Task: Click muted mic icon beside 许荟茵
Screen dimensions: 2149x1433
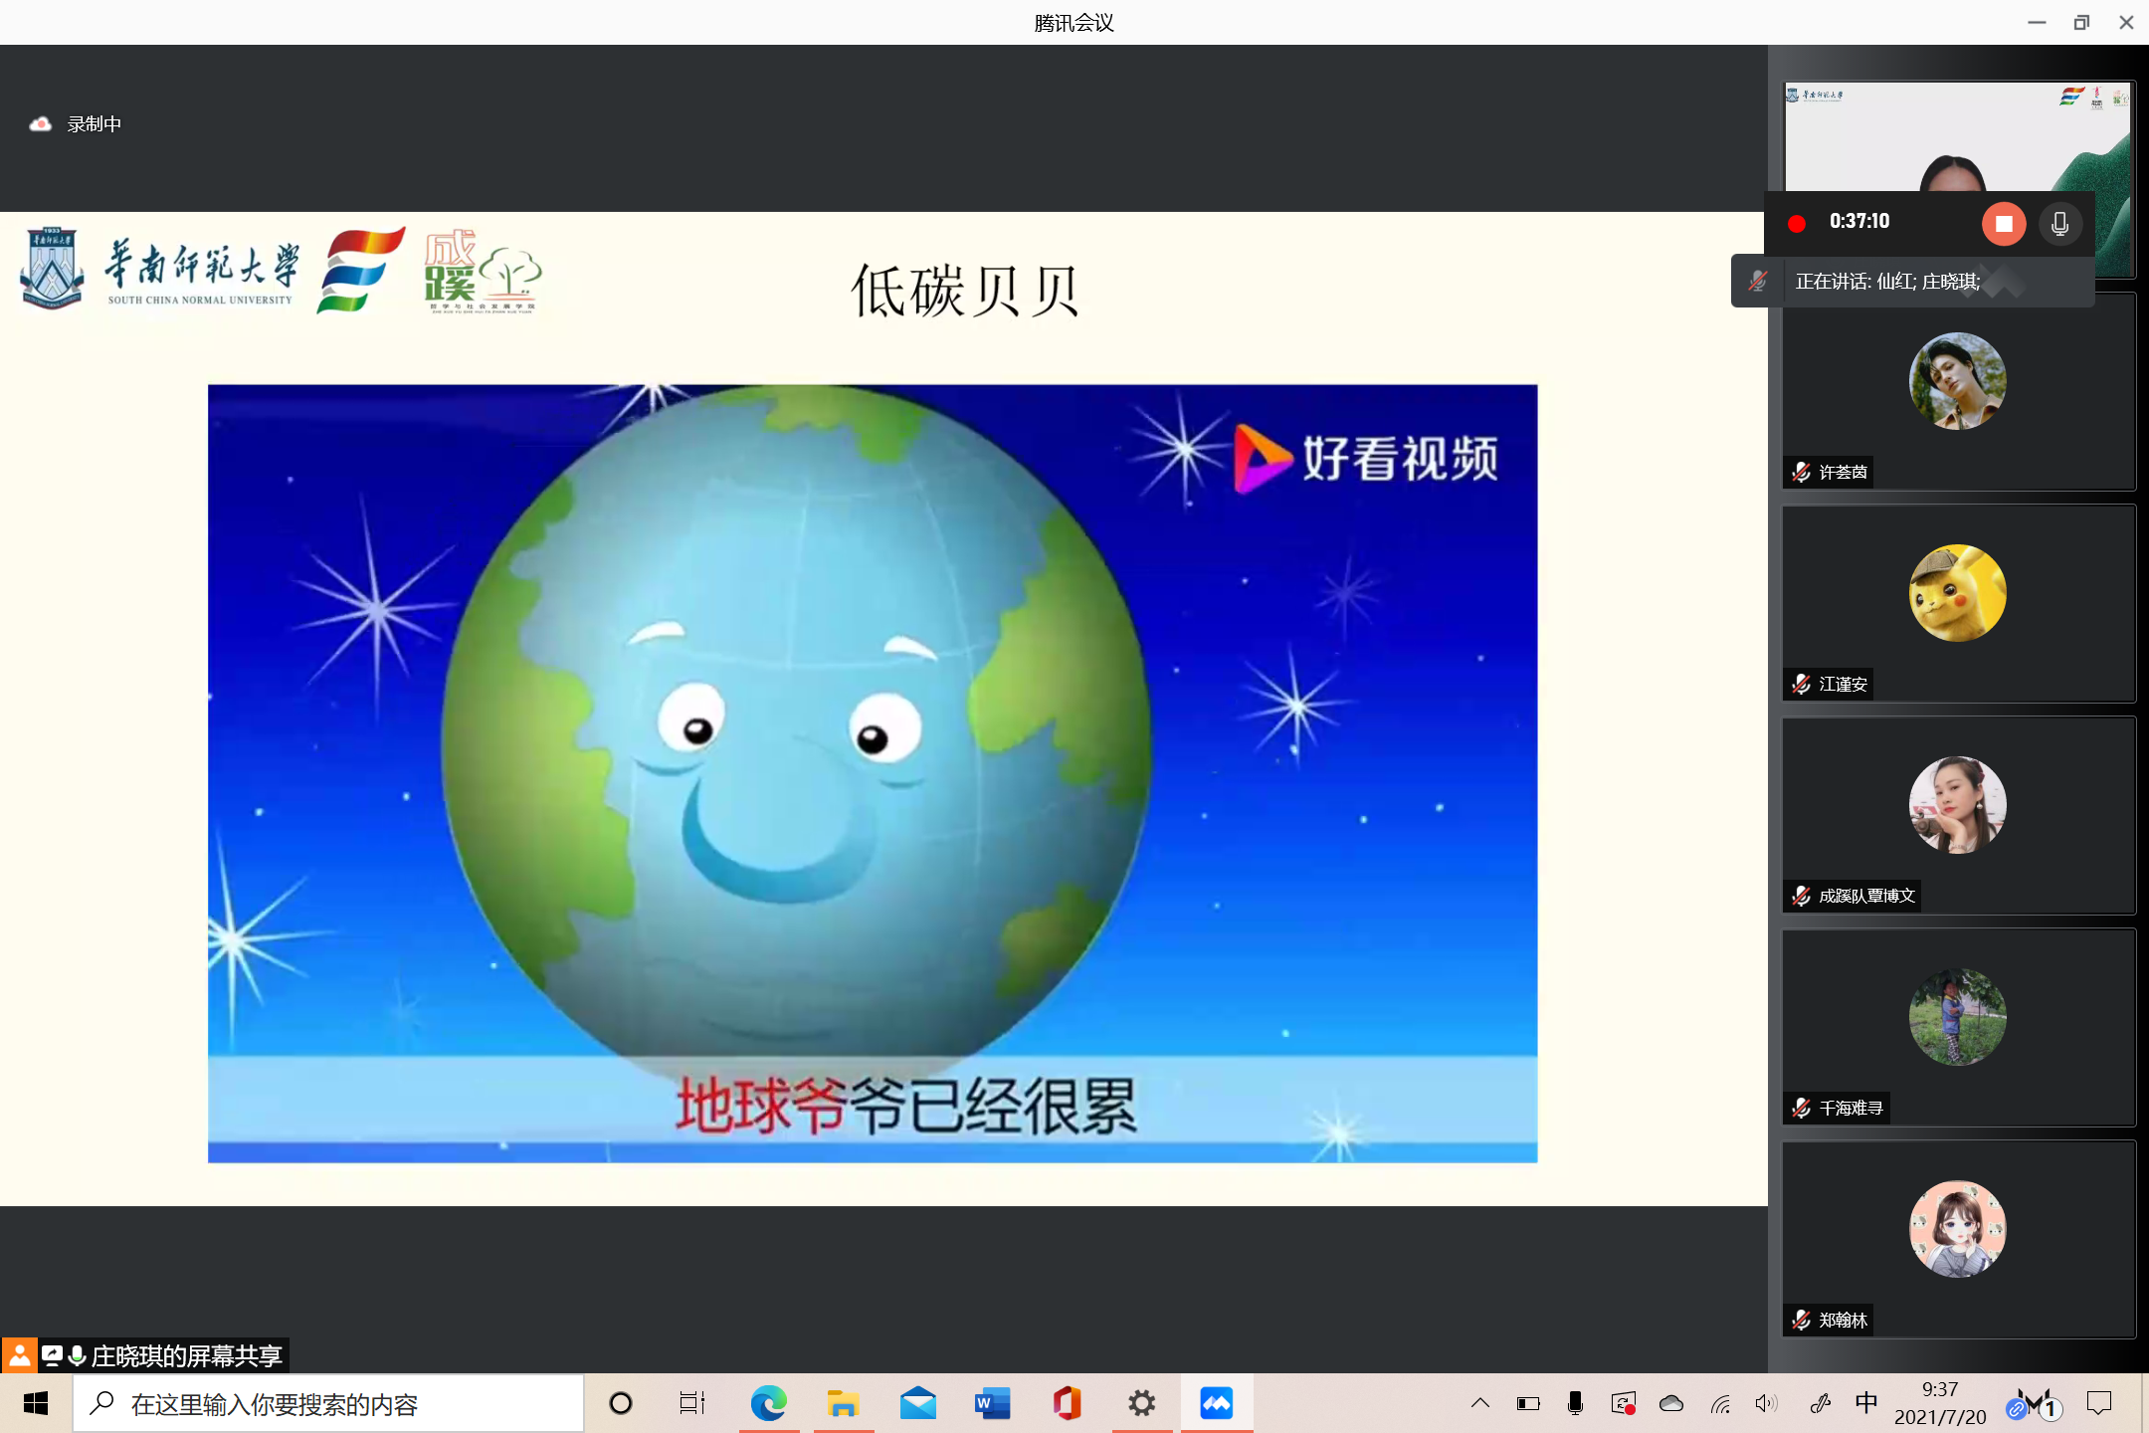Action: tap(1801, 472)
